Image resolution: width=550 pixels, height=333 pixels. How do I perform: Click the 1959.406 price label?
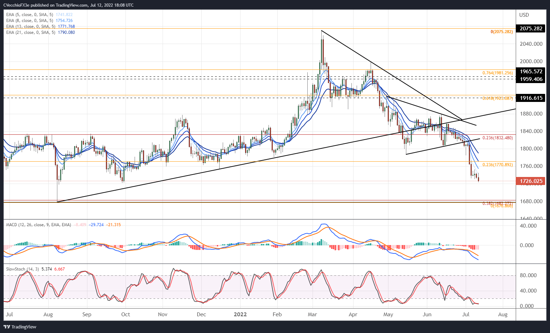click(531, 79)
